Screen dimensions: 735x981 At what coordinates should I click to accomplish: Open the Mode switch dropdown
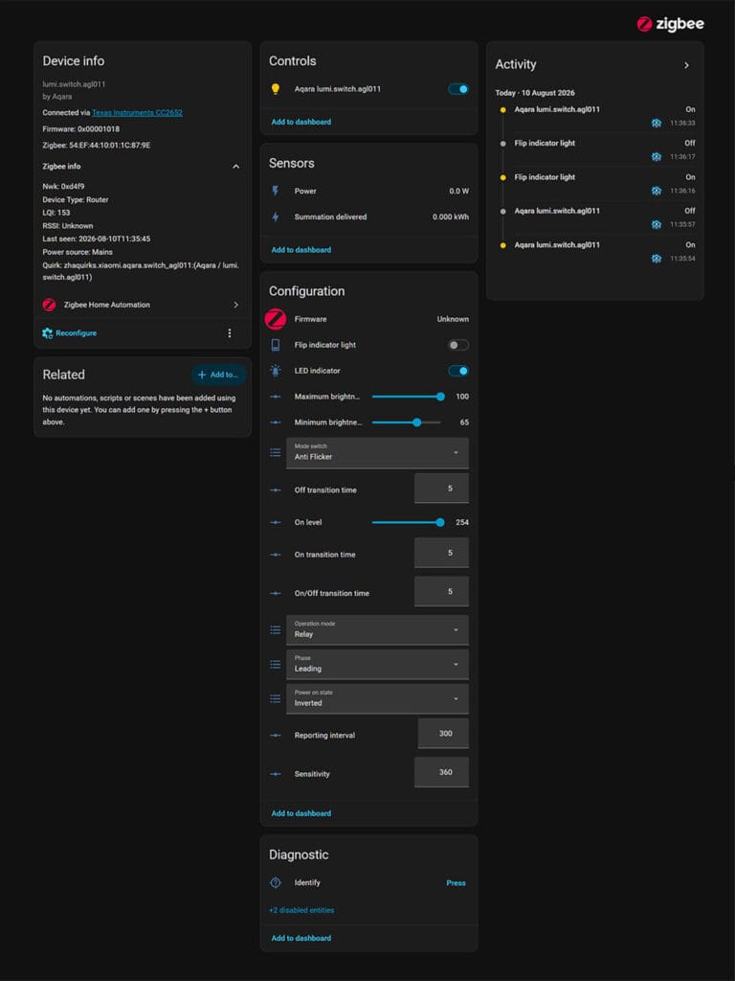(x=377, y=452)
